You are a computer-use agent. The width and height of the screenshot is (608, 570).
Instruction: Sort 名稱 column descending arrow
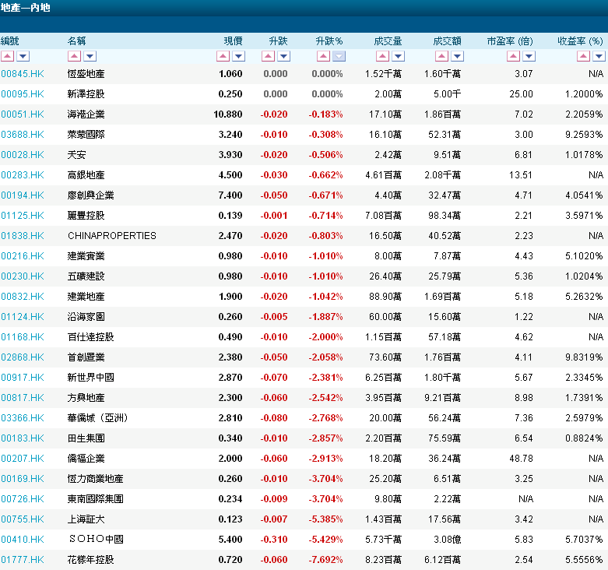tap(90, 56)
